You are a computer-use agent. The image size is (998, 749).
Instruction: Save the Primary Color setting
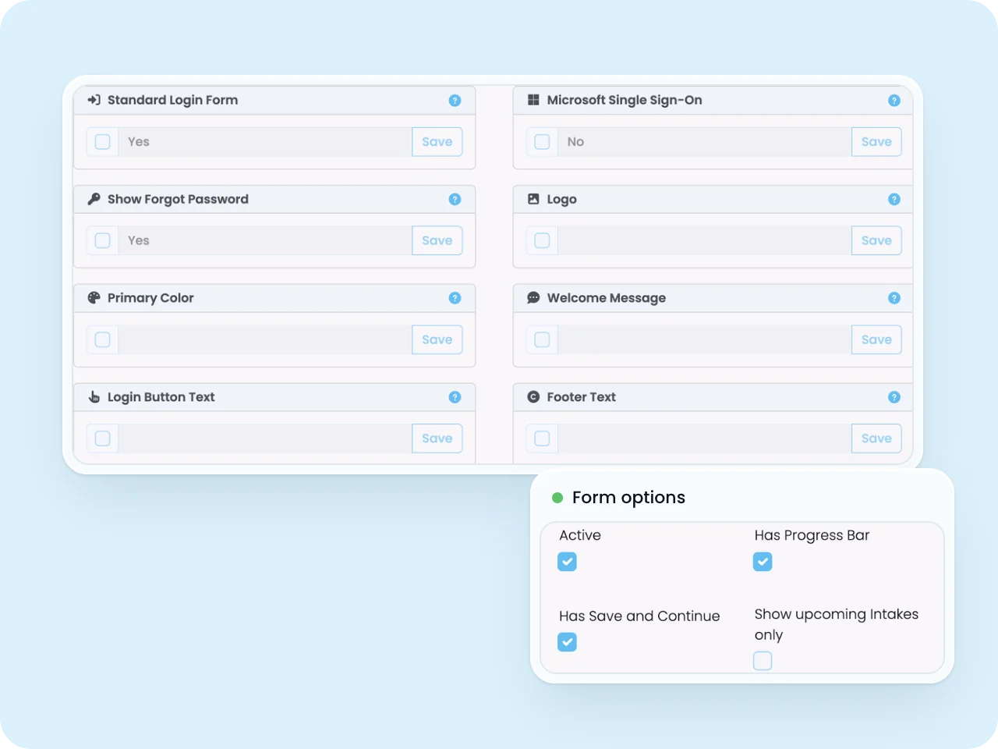point(437,339)
